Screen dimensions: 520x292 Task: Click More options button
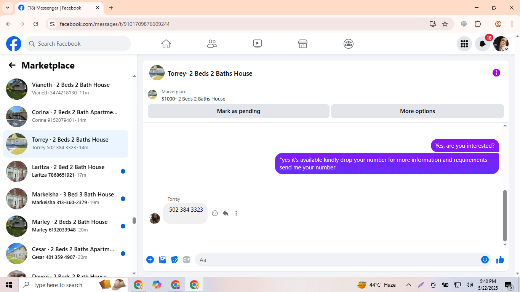(x=418, y=111)
